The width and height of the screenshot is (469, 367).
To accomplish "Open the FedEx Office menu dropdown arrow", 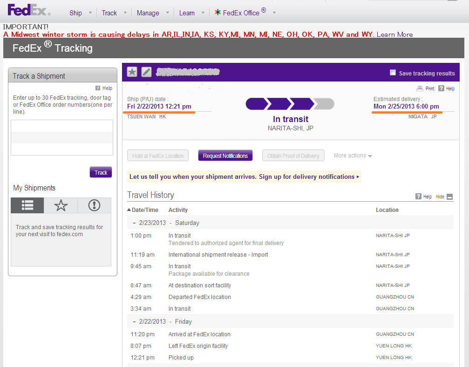I will 274,13.
